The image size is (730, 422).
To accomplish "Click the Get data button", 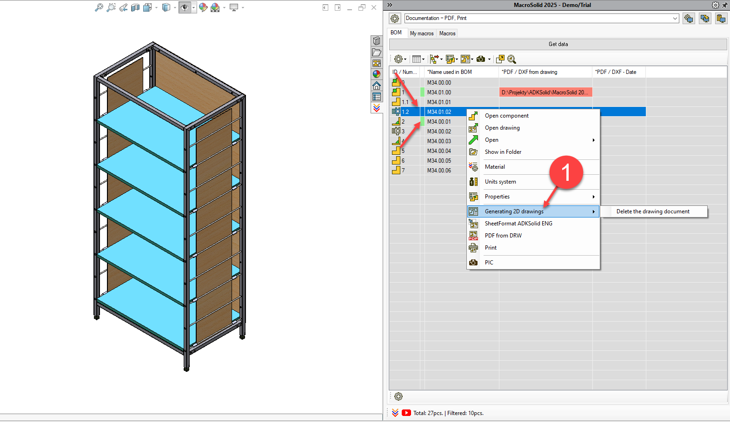I will [x=558, y=44].
